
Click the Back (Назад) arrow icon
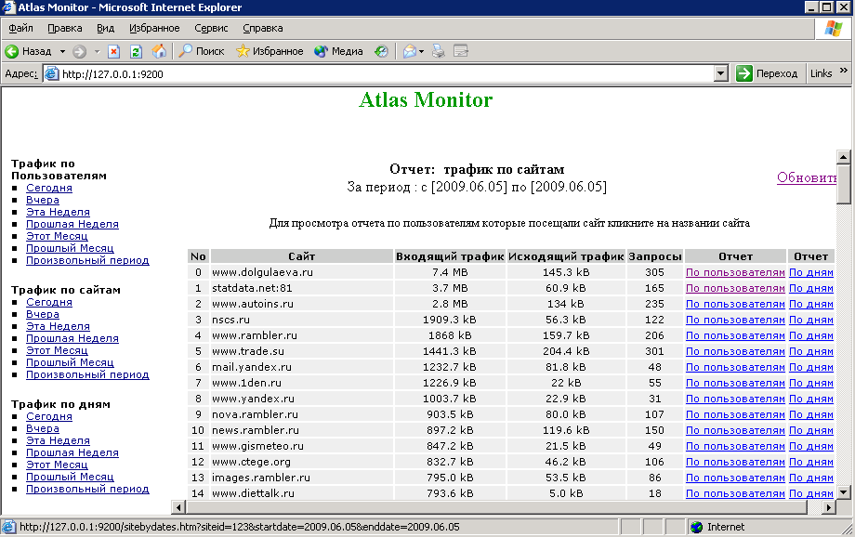11,51
